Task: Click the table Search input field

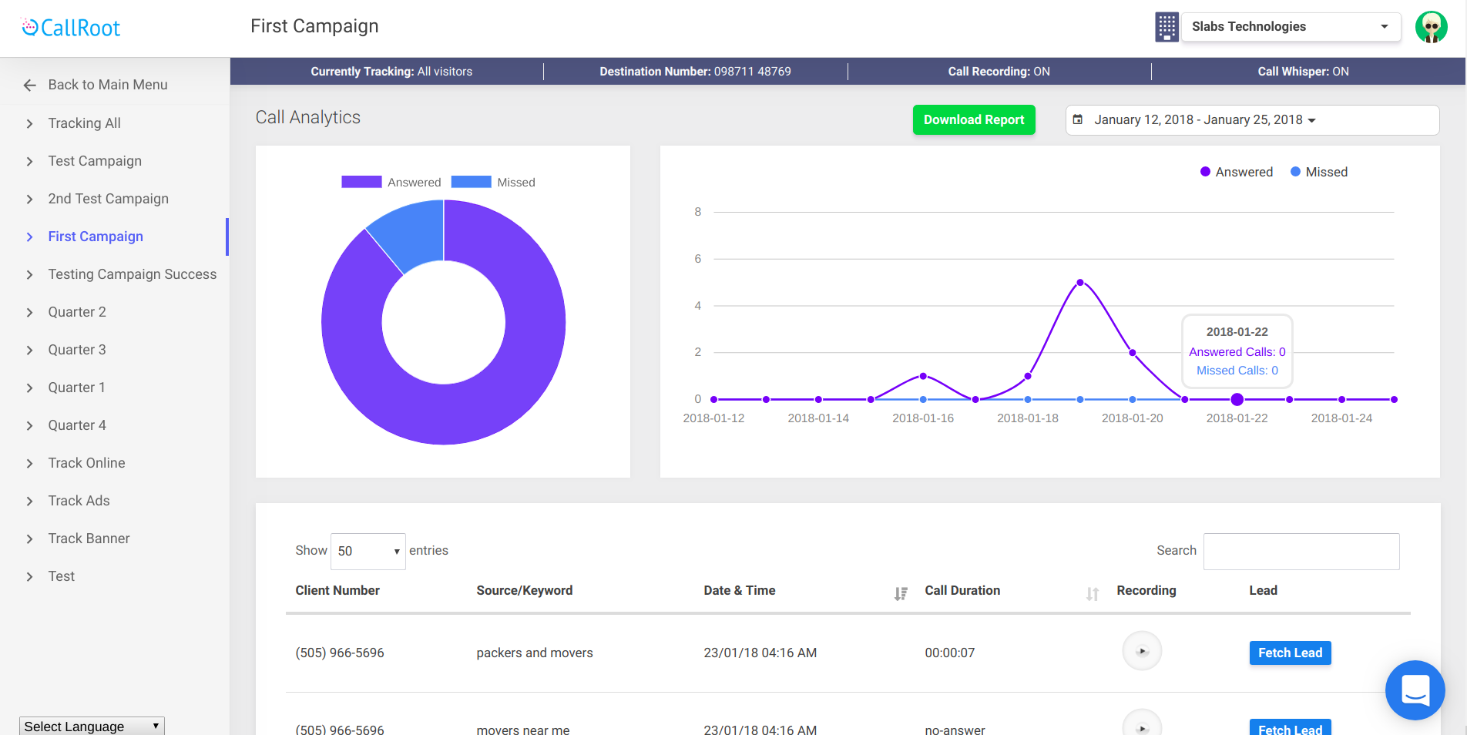Action: pyautogui.click(x=1301, y=551)
